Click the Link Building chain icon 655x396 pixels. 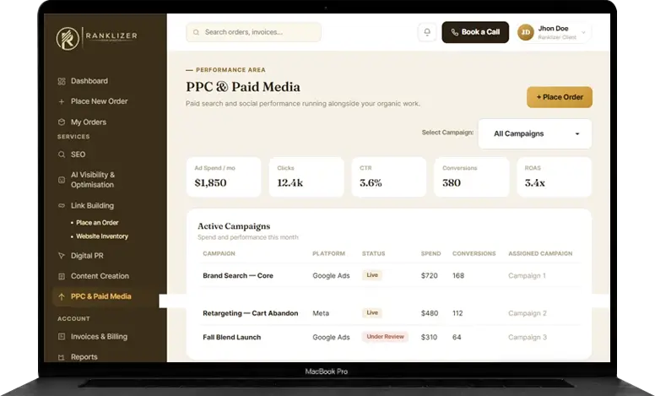(x=62, y=205)
